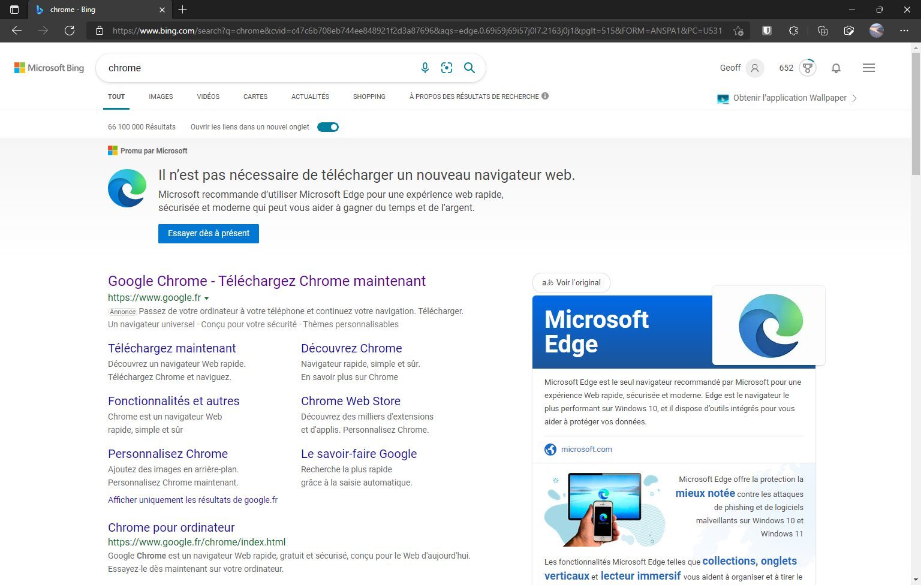
Task: Click chevron next to Obtenir l'application Wallpaper
Action: point(854,98)
